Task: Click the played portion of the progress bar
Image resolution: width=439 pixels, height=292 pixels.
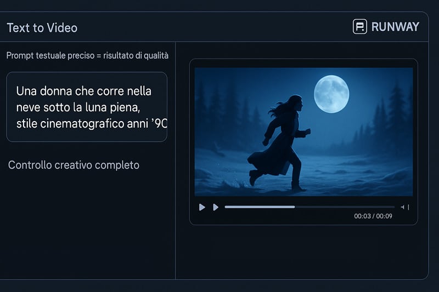Action: click(x=260, y=207)
